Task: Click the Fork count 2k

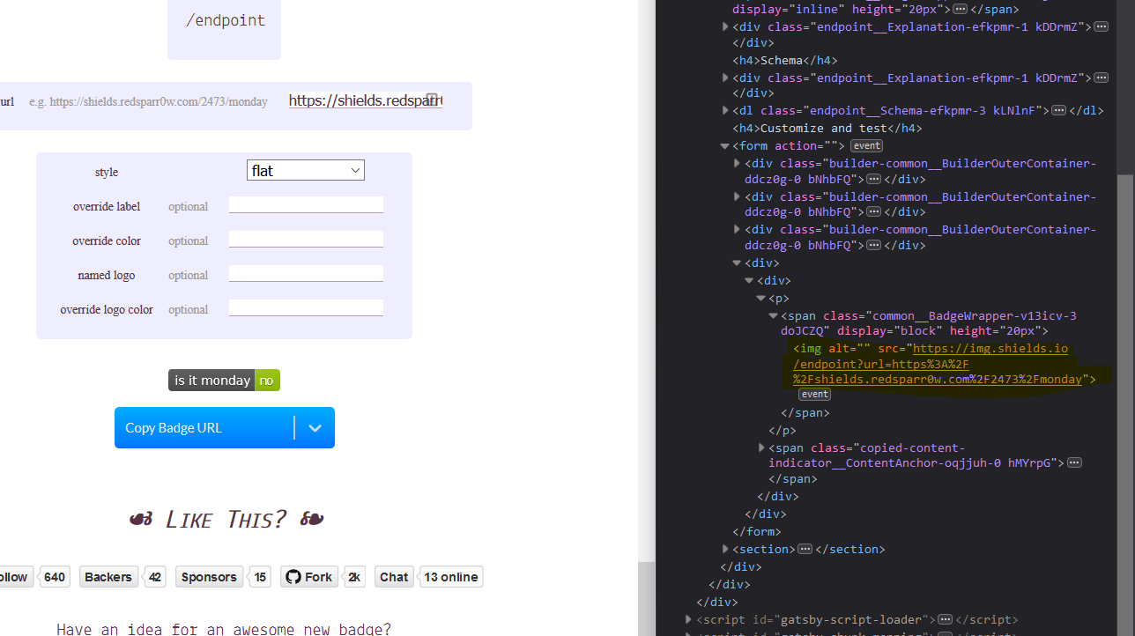Action: [x=354, y=577]
